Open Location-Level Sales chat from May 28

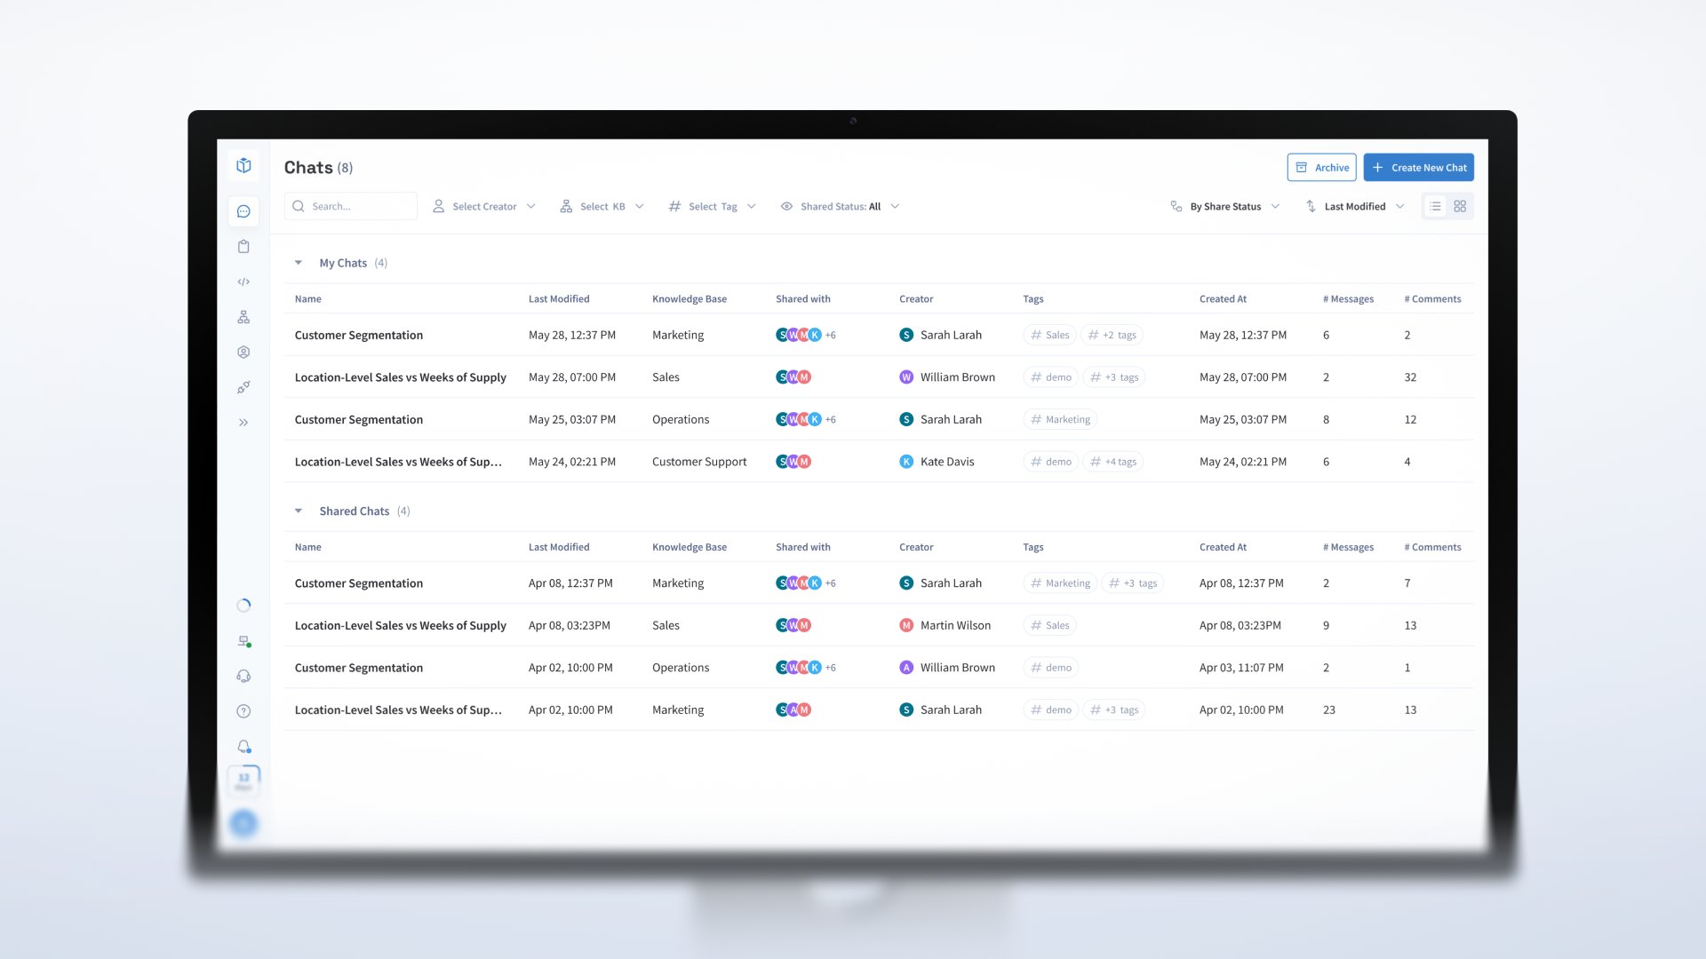400,377
